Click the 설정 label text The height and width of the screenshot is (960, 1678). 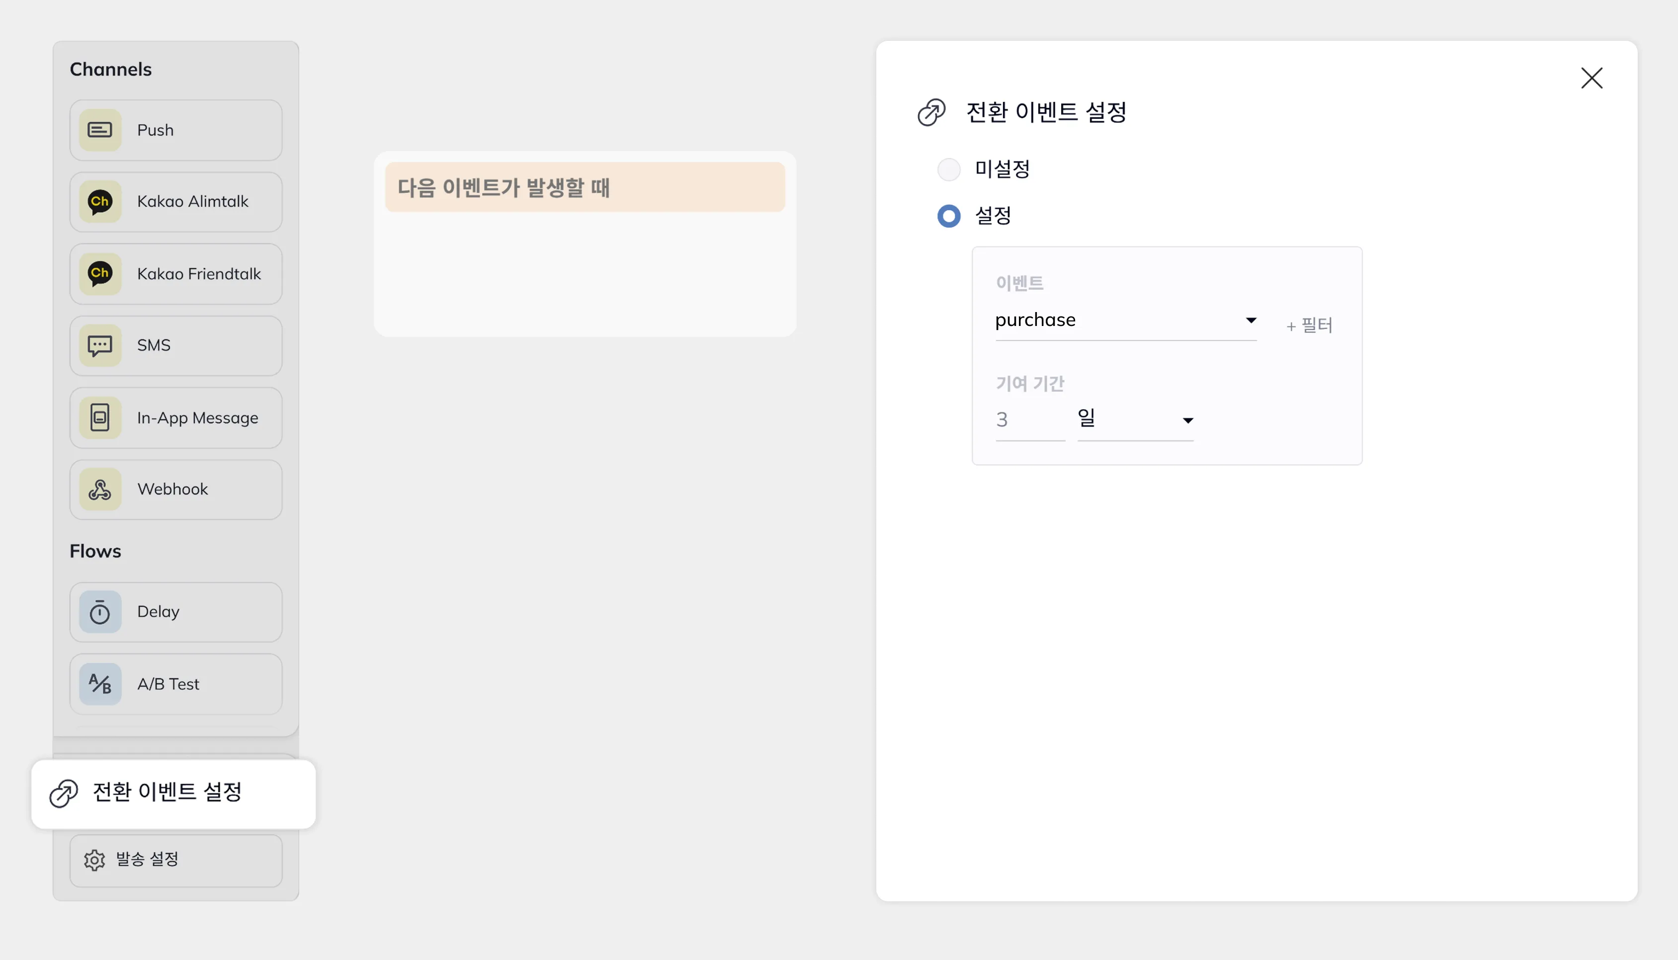[x=993, y=216]
